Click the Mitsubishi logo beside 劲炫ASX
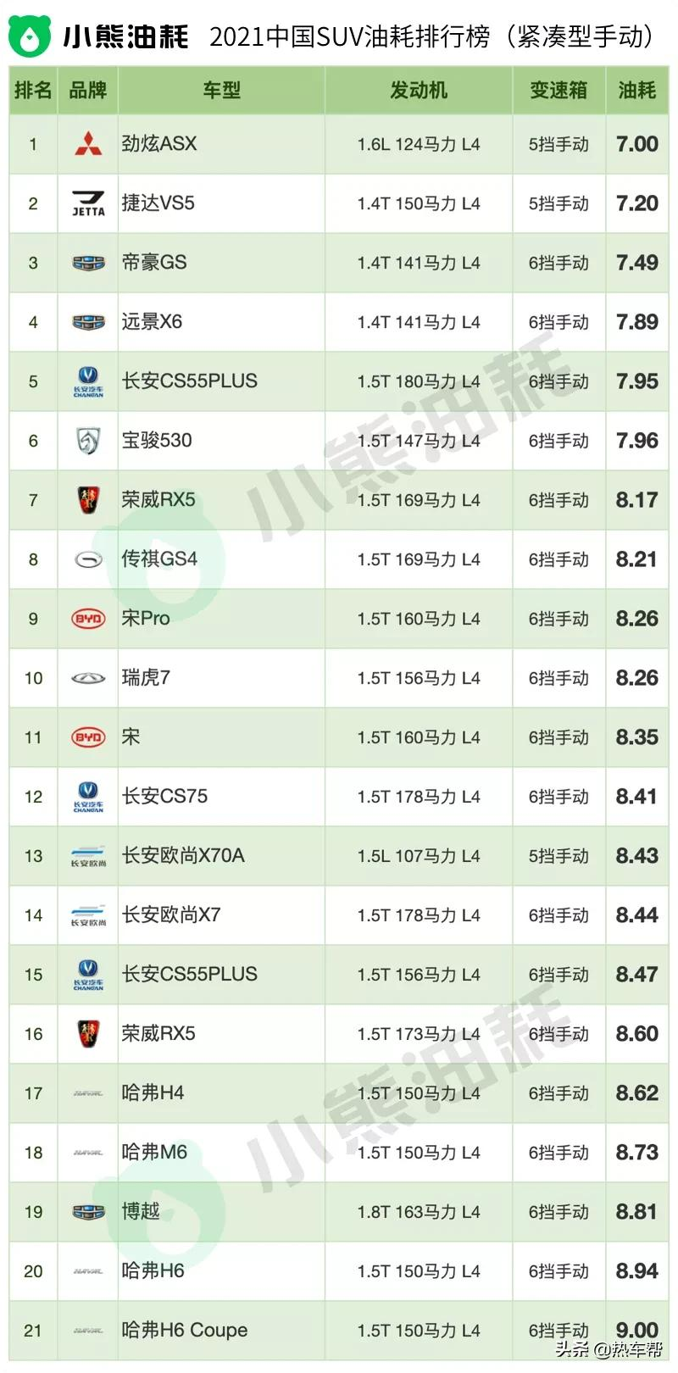The image size is (678, 1373). coord(88,144)
